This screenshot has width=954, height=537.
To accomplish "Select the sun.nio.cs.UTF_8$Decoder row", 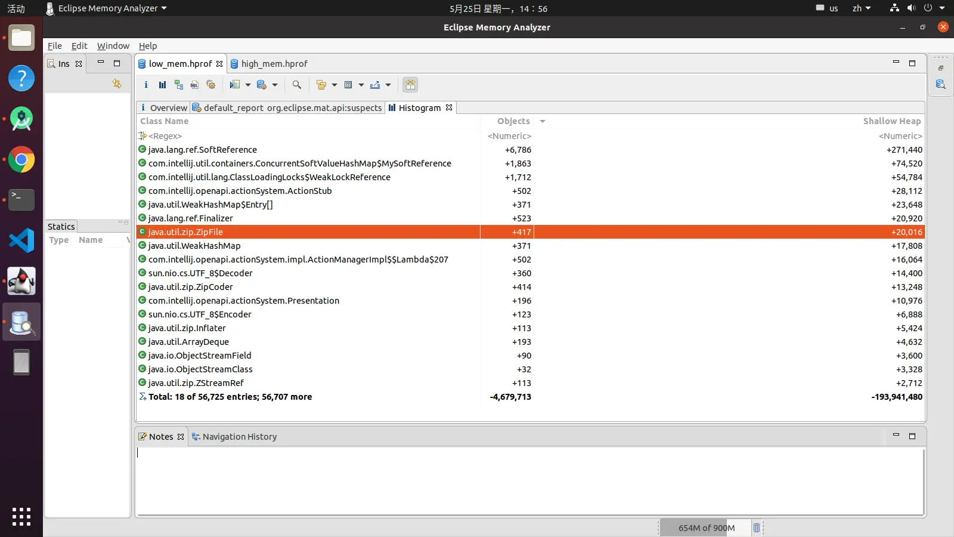I will (x=531, y=273).
